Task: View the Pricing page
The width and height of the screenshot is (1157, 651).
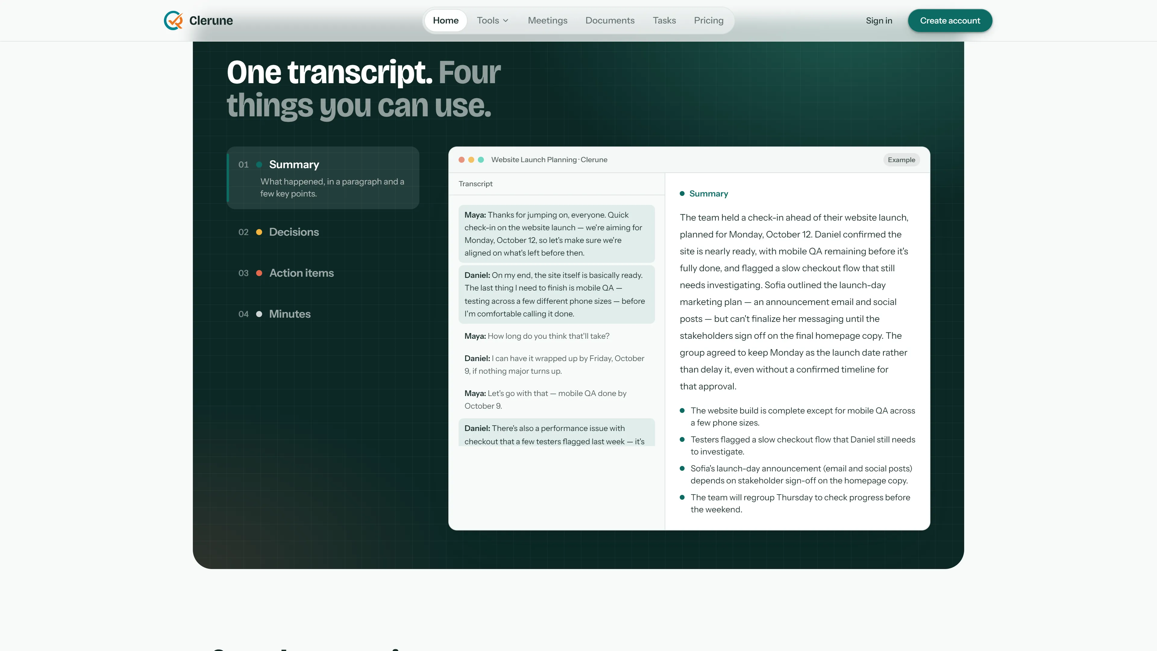Action: point(709,21)
